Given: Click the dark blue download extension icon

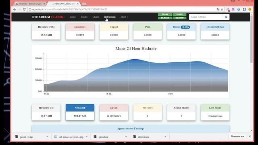Looking at the screenshot, I should pyautogui.click(x=244, y=9).
